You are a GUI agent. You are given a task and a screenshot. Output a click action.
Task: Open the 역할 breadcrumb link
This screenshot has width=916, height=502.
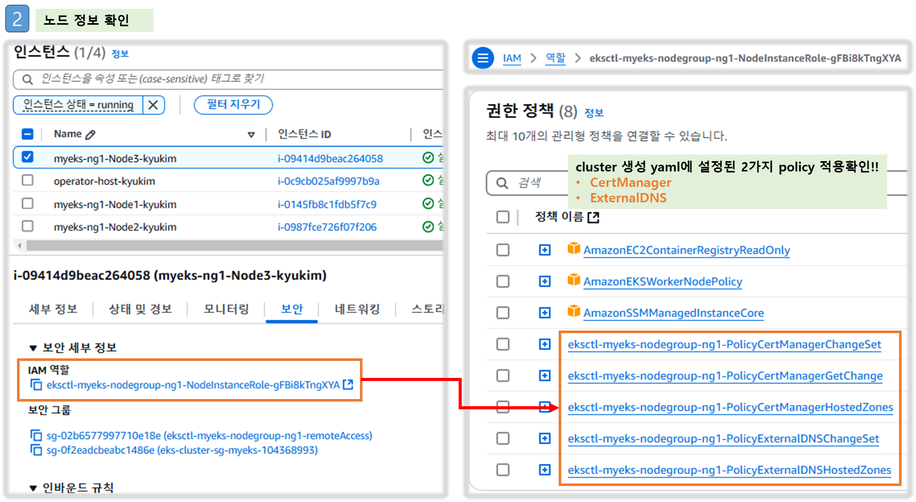[556, 58]
